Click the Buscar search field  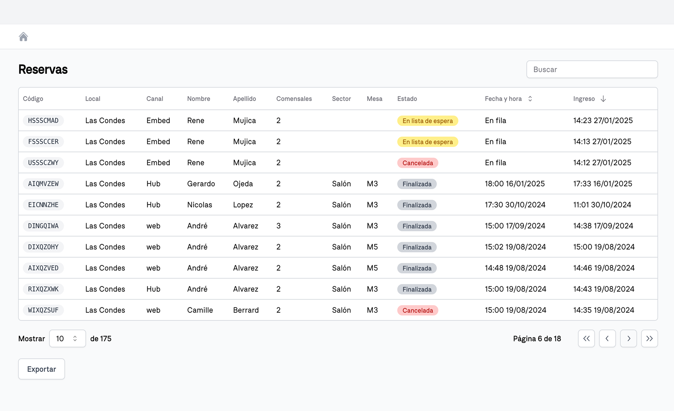click(592, 69)
